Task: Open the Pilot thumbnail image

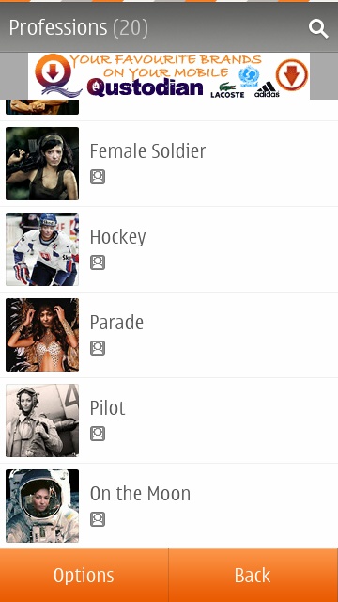Action: pos(42,420)
